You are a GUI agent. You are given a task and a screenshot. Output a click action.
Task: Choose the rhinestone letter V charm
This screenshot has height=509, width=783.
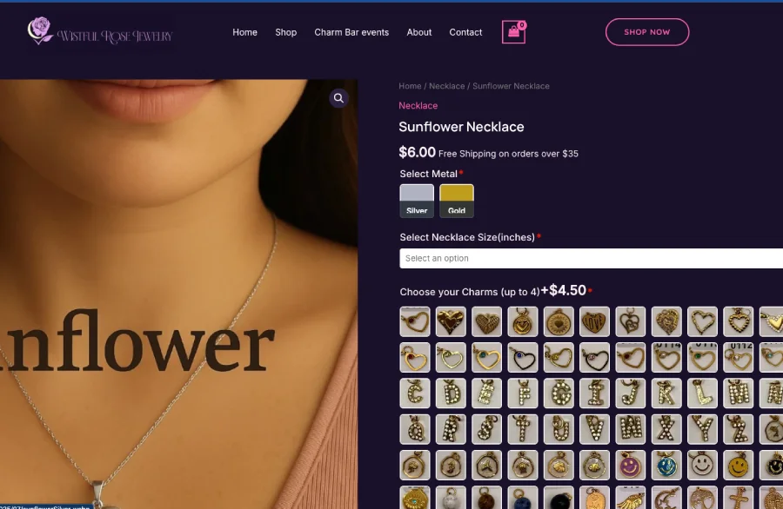[594, 429]
